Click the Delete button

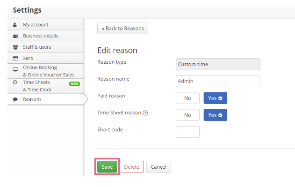click(x=132, y=167)
